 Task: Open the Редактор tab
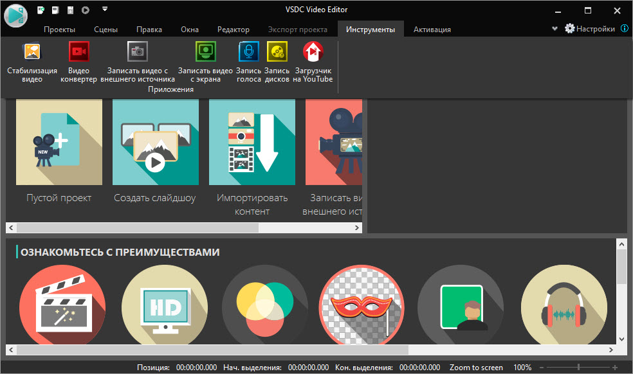(x=234, y=30)
